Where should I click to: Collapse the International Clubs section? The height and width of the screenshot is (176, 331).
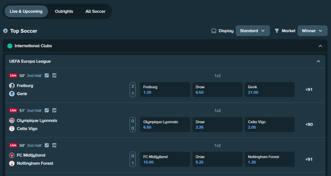tap(320, 46)
